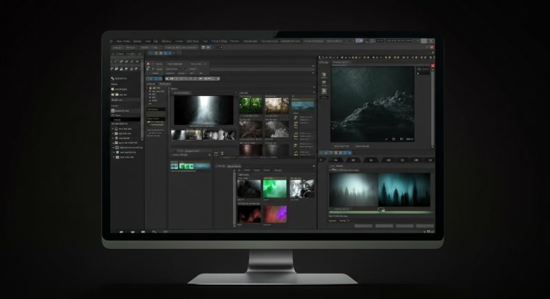This screenshot has height=299, width=550.
Task: Click the round handle on the green slider
Action: click(382, 210)
